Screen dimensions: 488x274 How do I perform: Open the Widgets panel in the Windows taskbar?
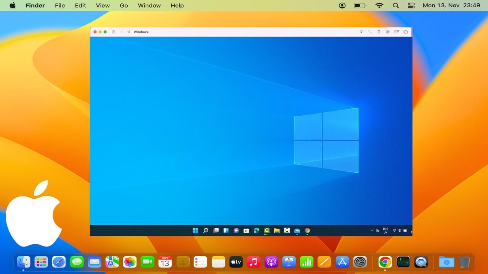coord(226,231)
